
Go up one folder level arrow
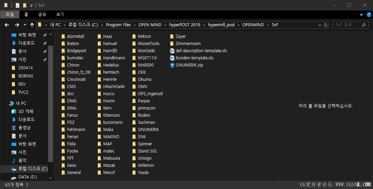pyautogui.click(x=32, y=25)
